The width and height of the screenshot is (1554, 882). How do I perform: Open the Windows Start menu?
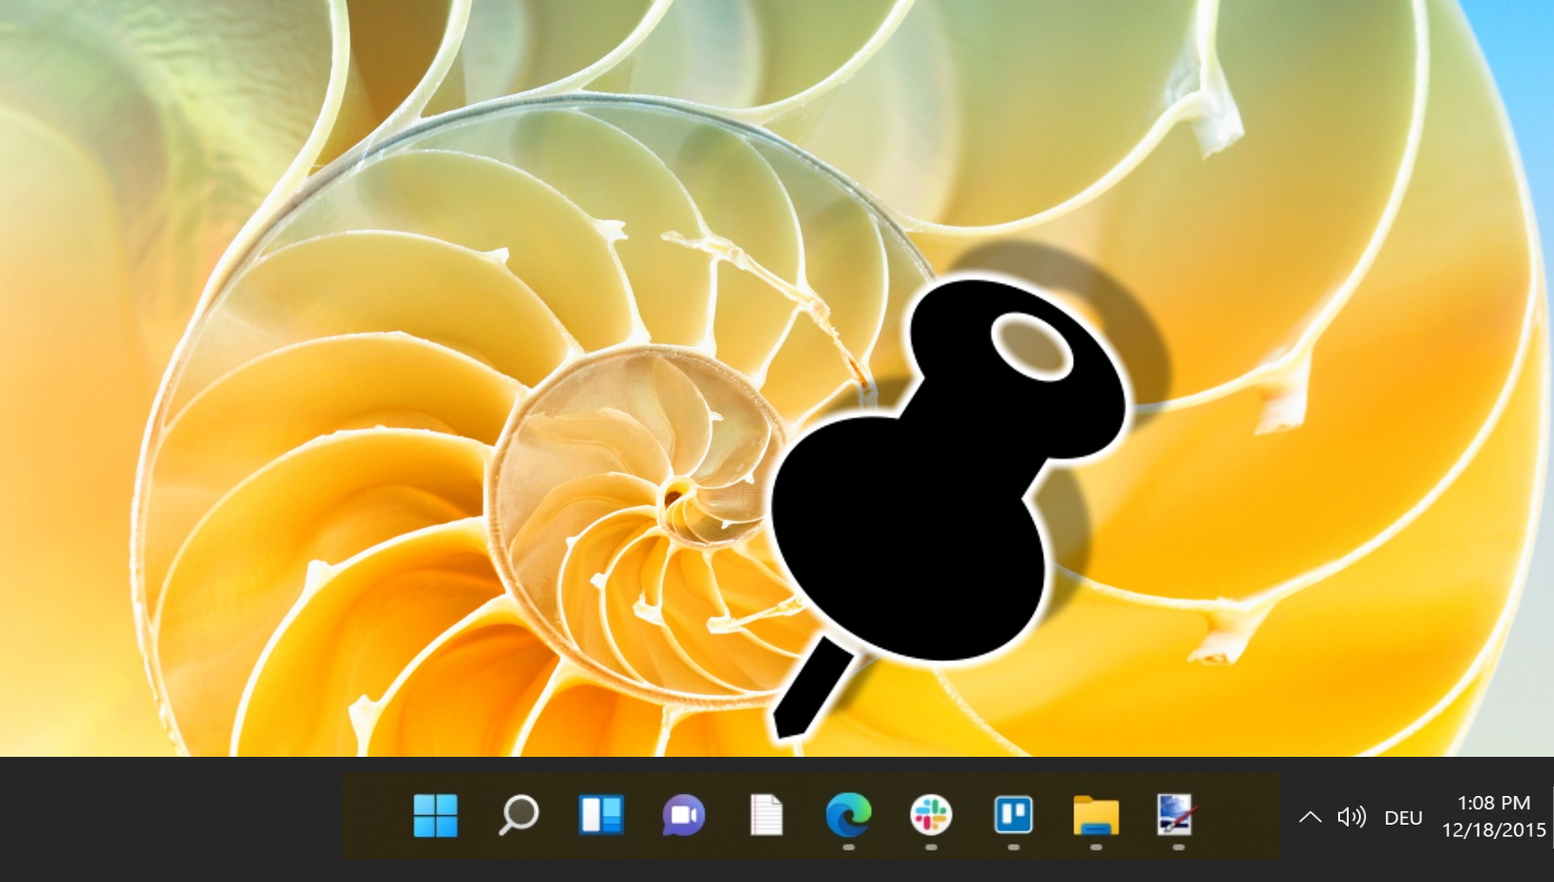coord(436,816)
